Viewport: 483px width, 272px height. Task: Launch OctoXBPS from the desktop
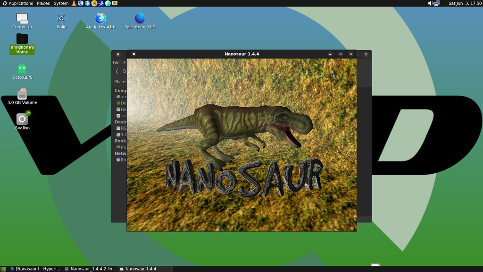[x=22, y=72]
